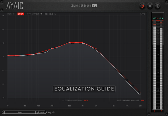Click the Ceilings of Sound V2 title
Image resolution: width=168 pixels, height=116 pixels.
[x=84, y=6]
